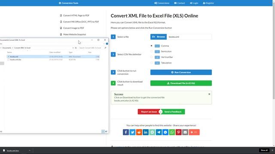
Task: Sort Explorer files by Date modified column
Action: pos(55,52)
